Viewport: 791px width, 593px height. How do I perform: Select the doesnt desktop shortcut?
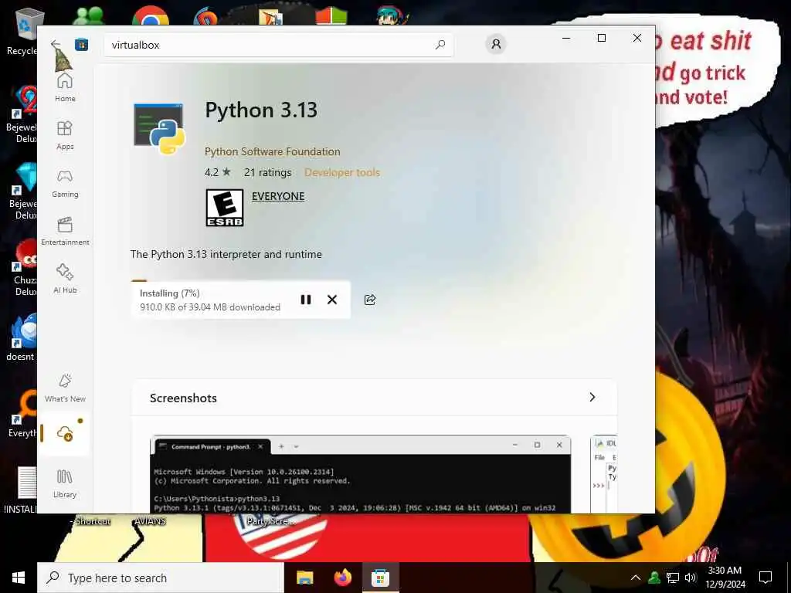(x=21, y=338)
